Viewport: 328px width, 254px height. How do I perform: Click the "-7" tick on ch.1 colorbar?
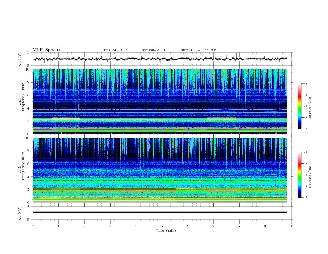pyautogui.click(x=305, y=129)
